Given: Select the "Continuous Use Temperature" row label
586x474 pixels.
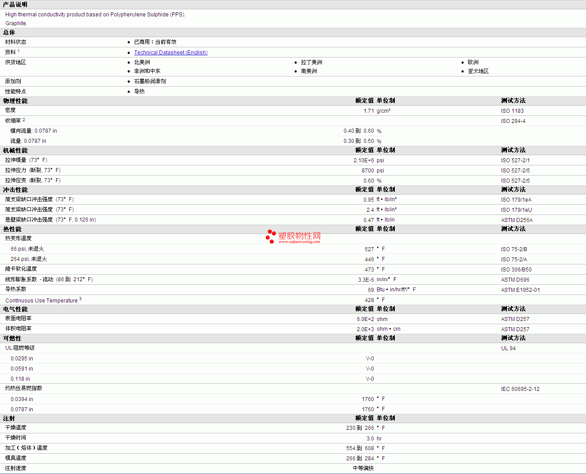Looking at the screenshot, I should [x=42, y=301].
